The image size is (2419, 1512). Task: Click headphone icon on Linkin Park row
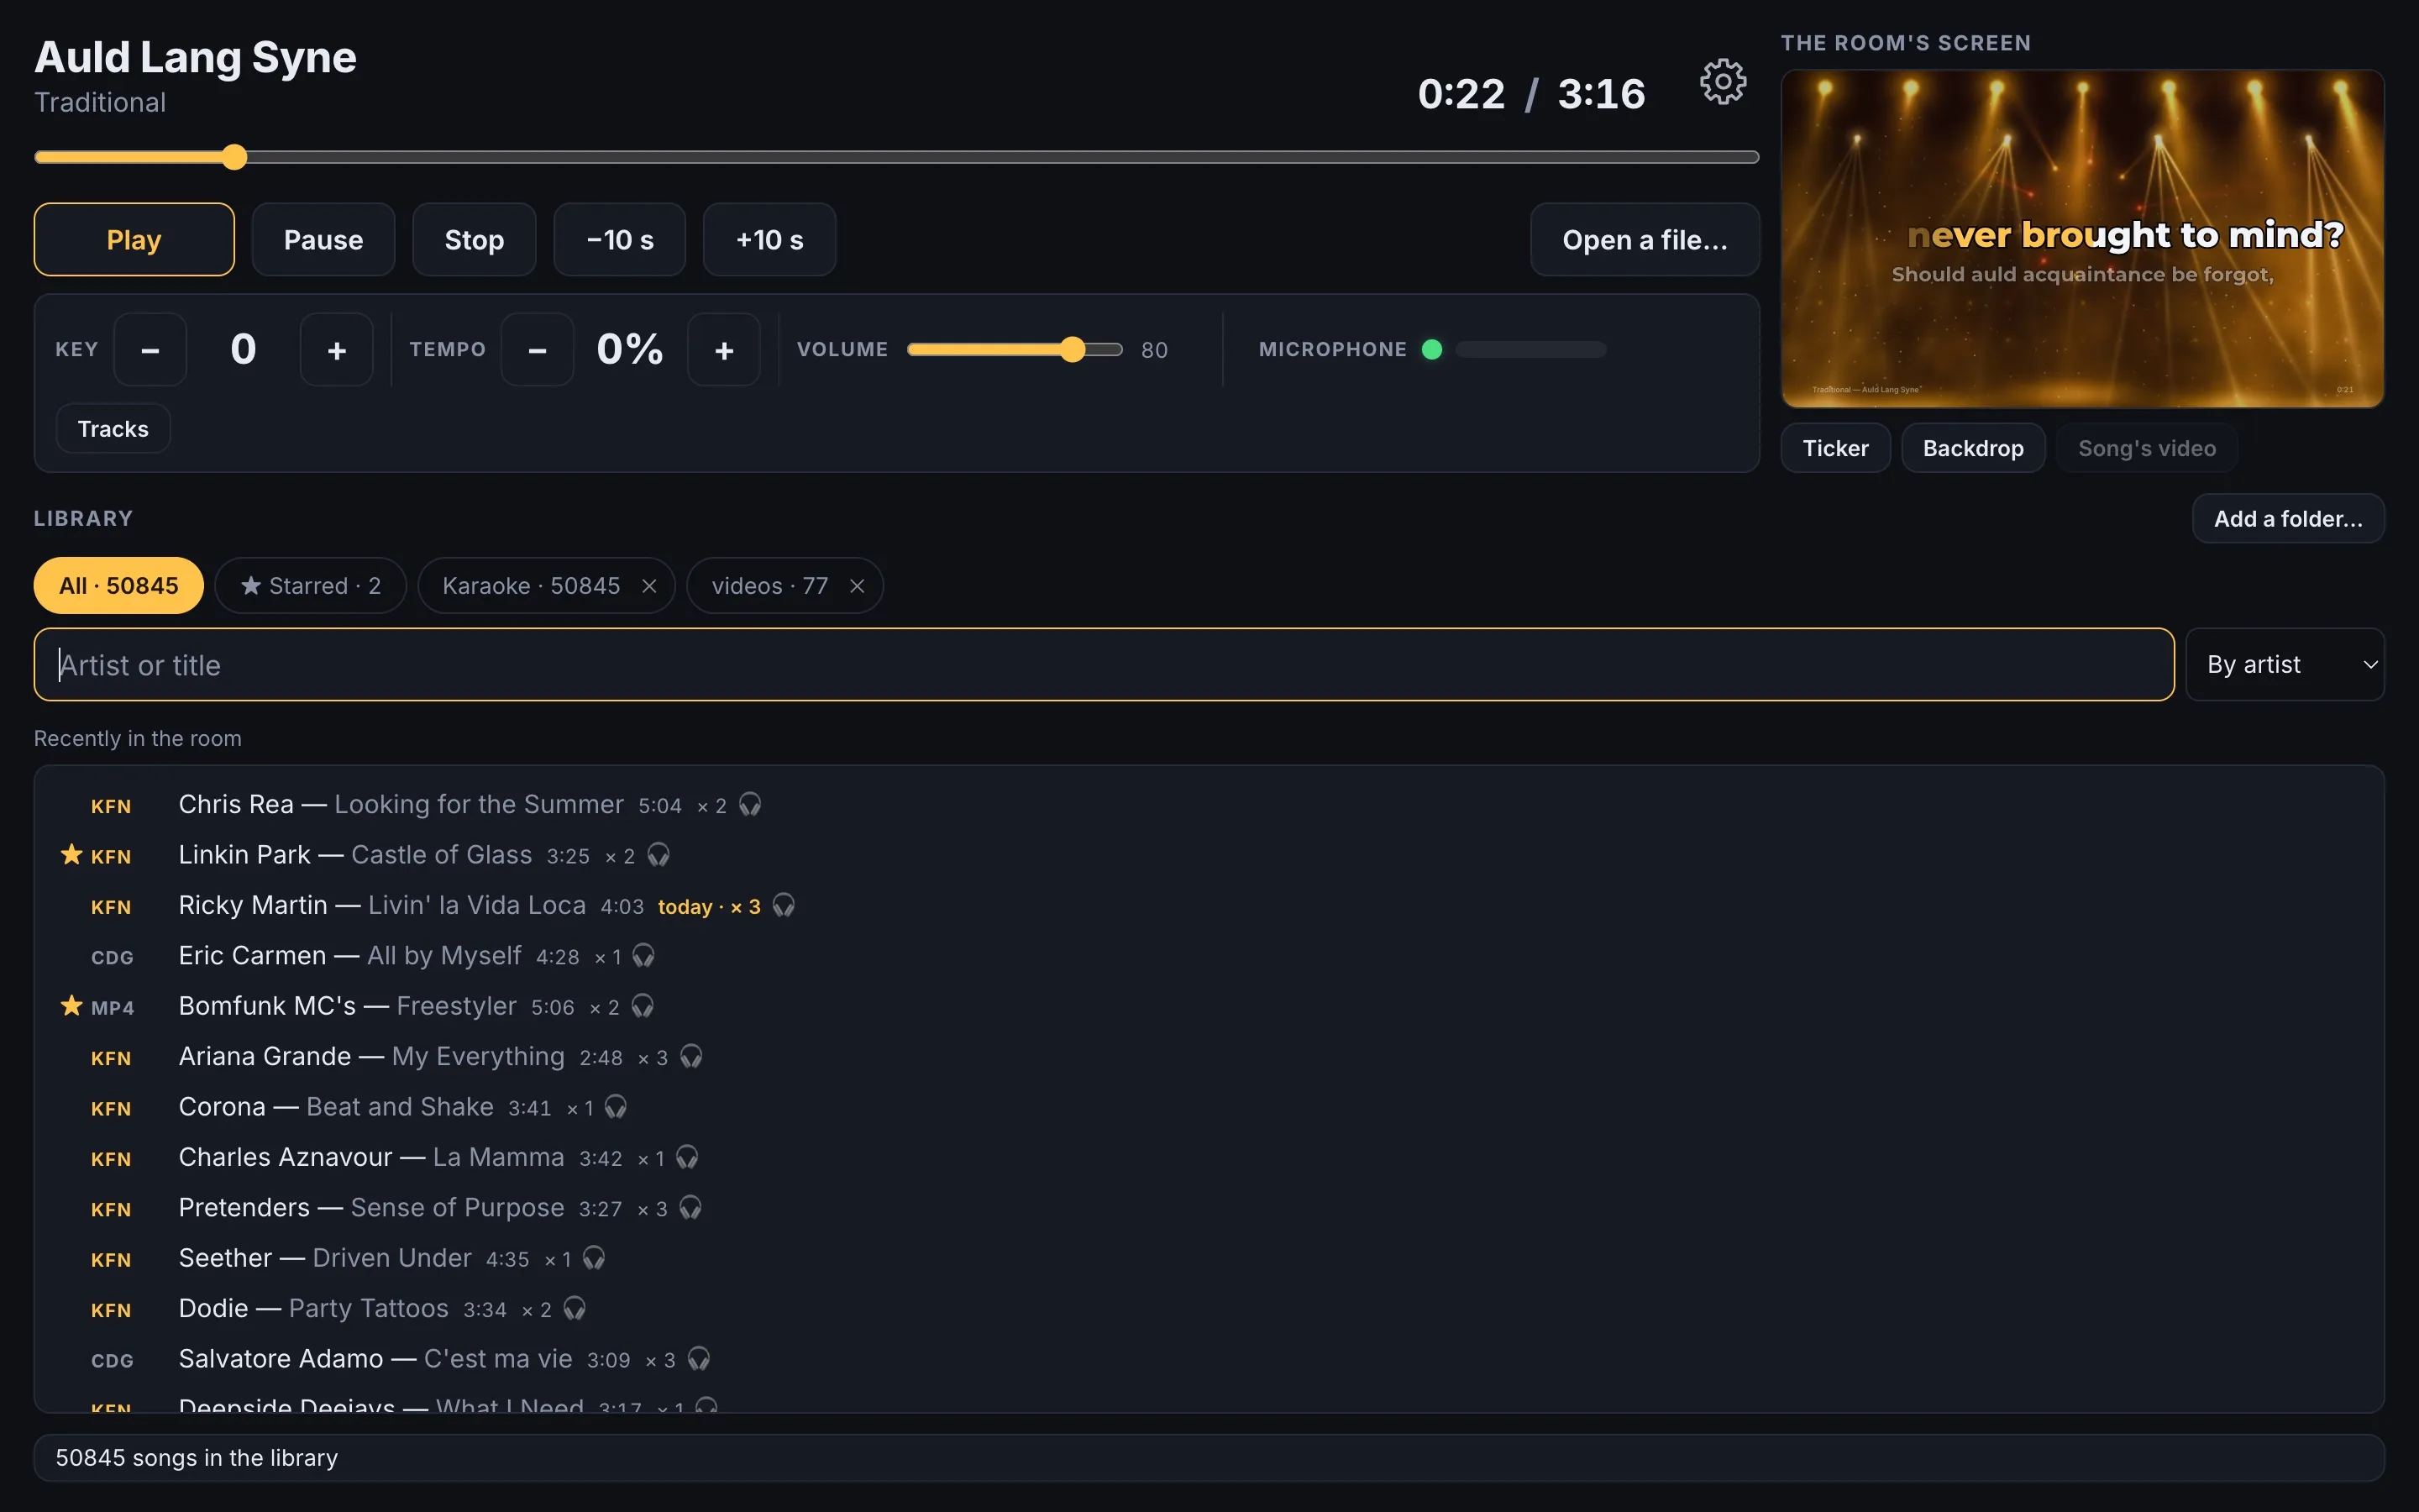658,855
